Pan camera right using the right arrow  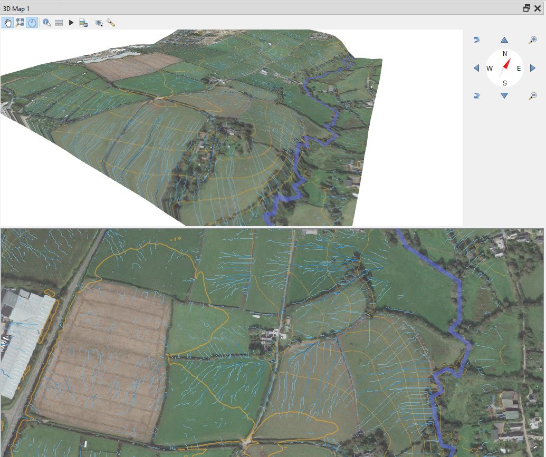(x=533, y=68)
